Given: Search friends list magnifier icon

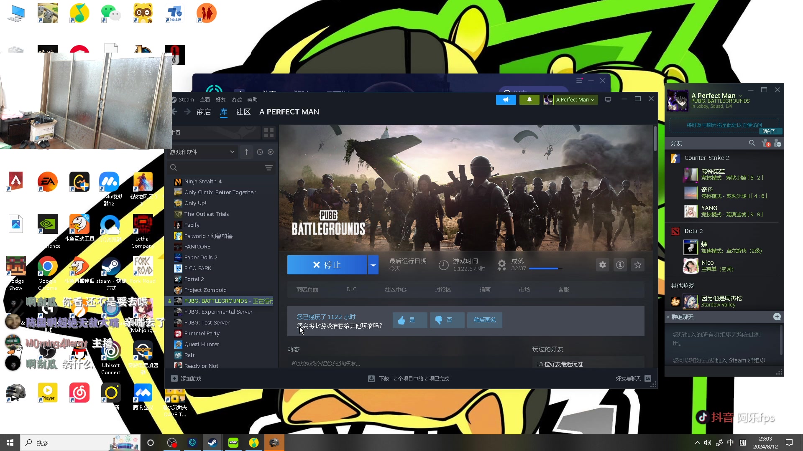Looking at the screenshot, I should 752,143.
